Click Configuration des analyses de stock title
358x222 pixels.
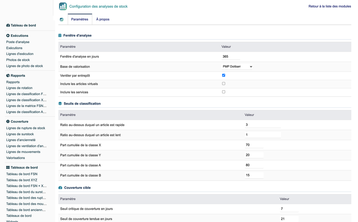pos(98,6)
